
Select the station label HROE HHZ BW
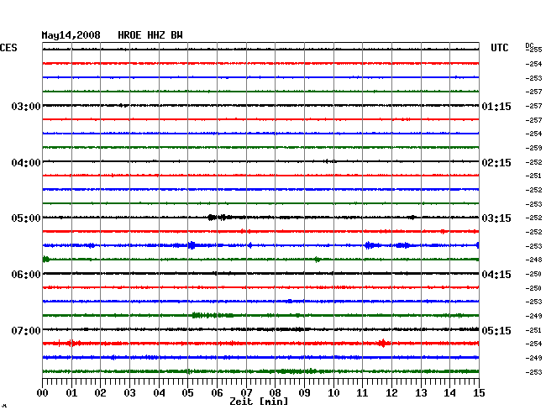[x=150, y=35]
